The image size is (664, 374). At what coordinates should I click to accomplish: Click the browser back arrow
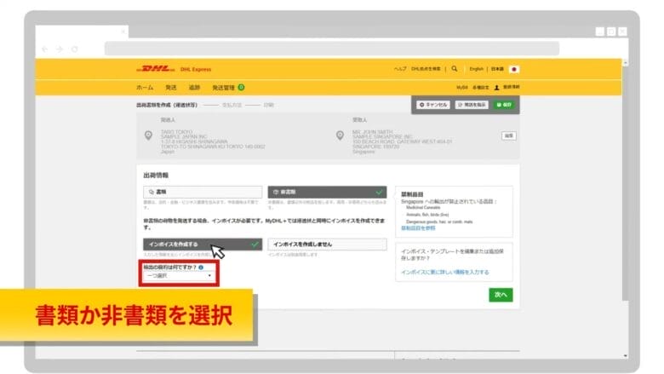coord(45,49)
